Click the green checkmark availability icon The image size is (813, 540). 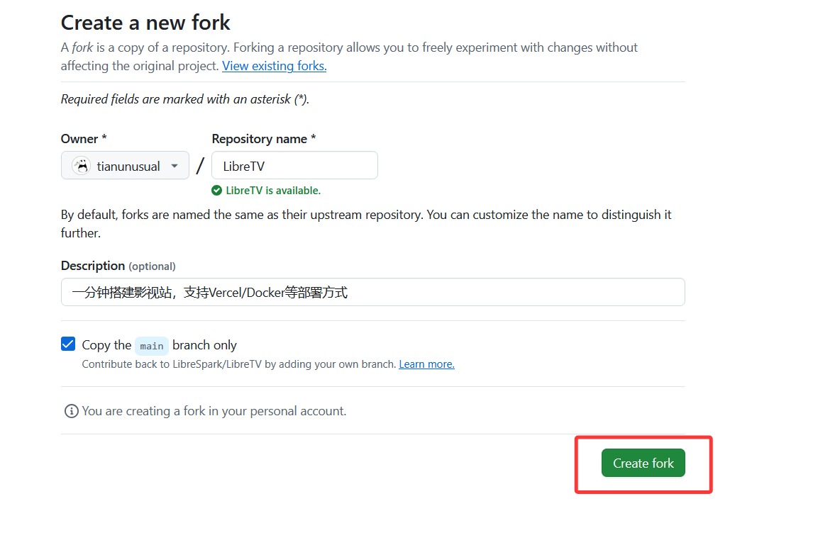coord(217,191)
